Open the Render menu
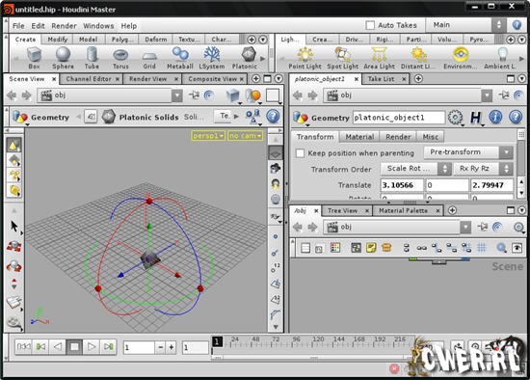Viewport: 530px width, 380px height. click(64, 26)
